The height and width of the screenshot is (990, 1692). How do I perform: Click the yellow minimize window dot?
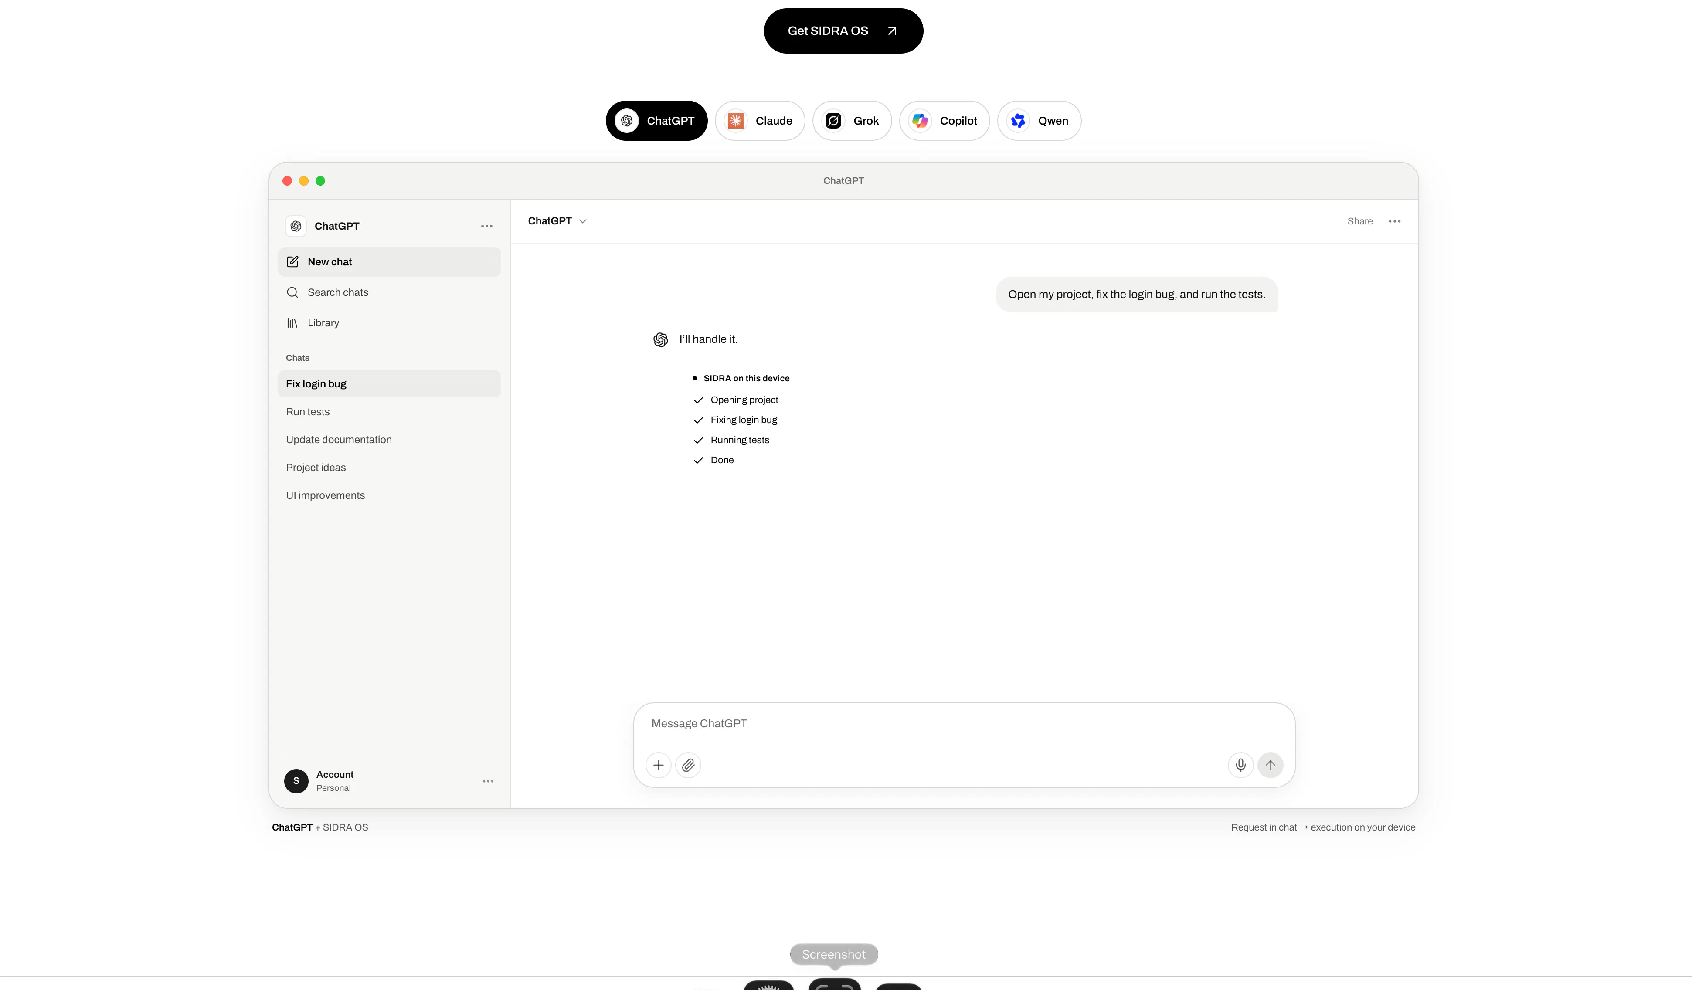pyautogui.click(x=303, y=180)
